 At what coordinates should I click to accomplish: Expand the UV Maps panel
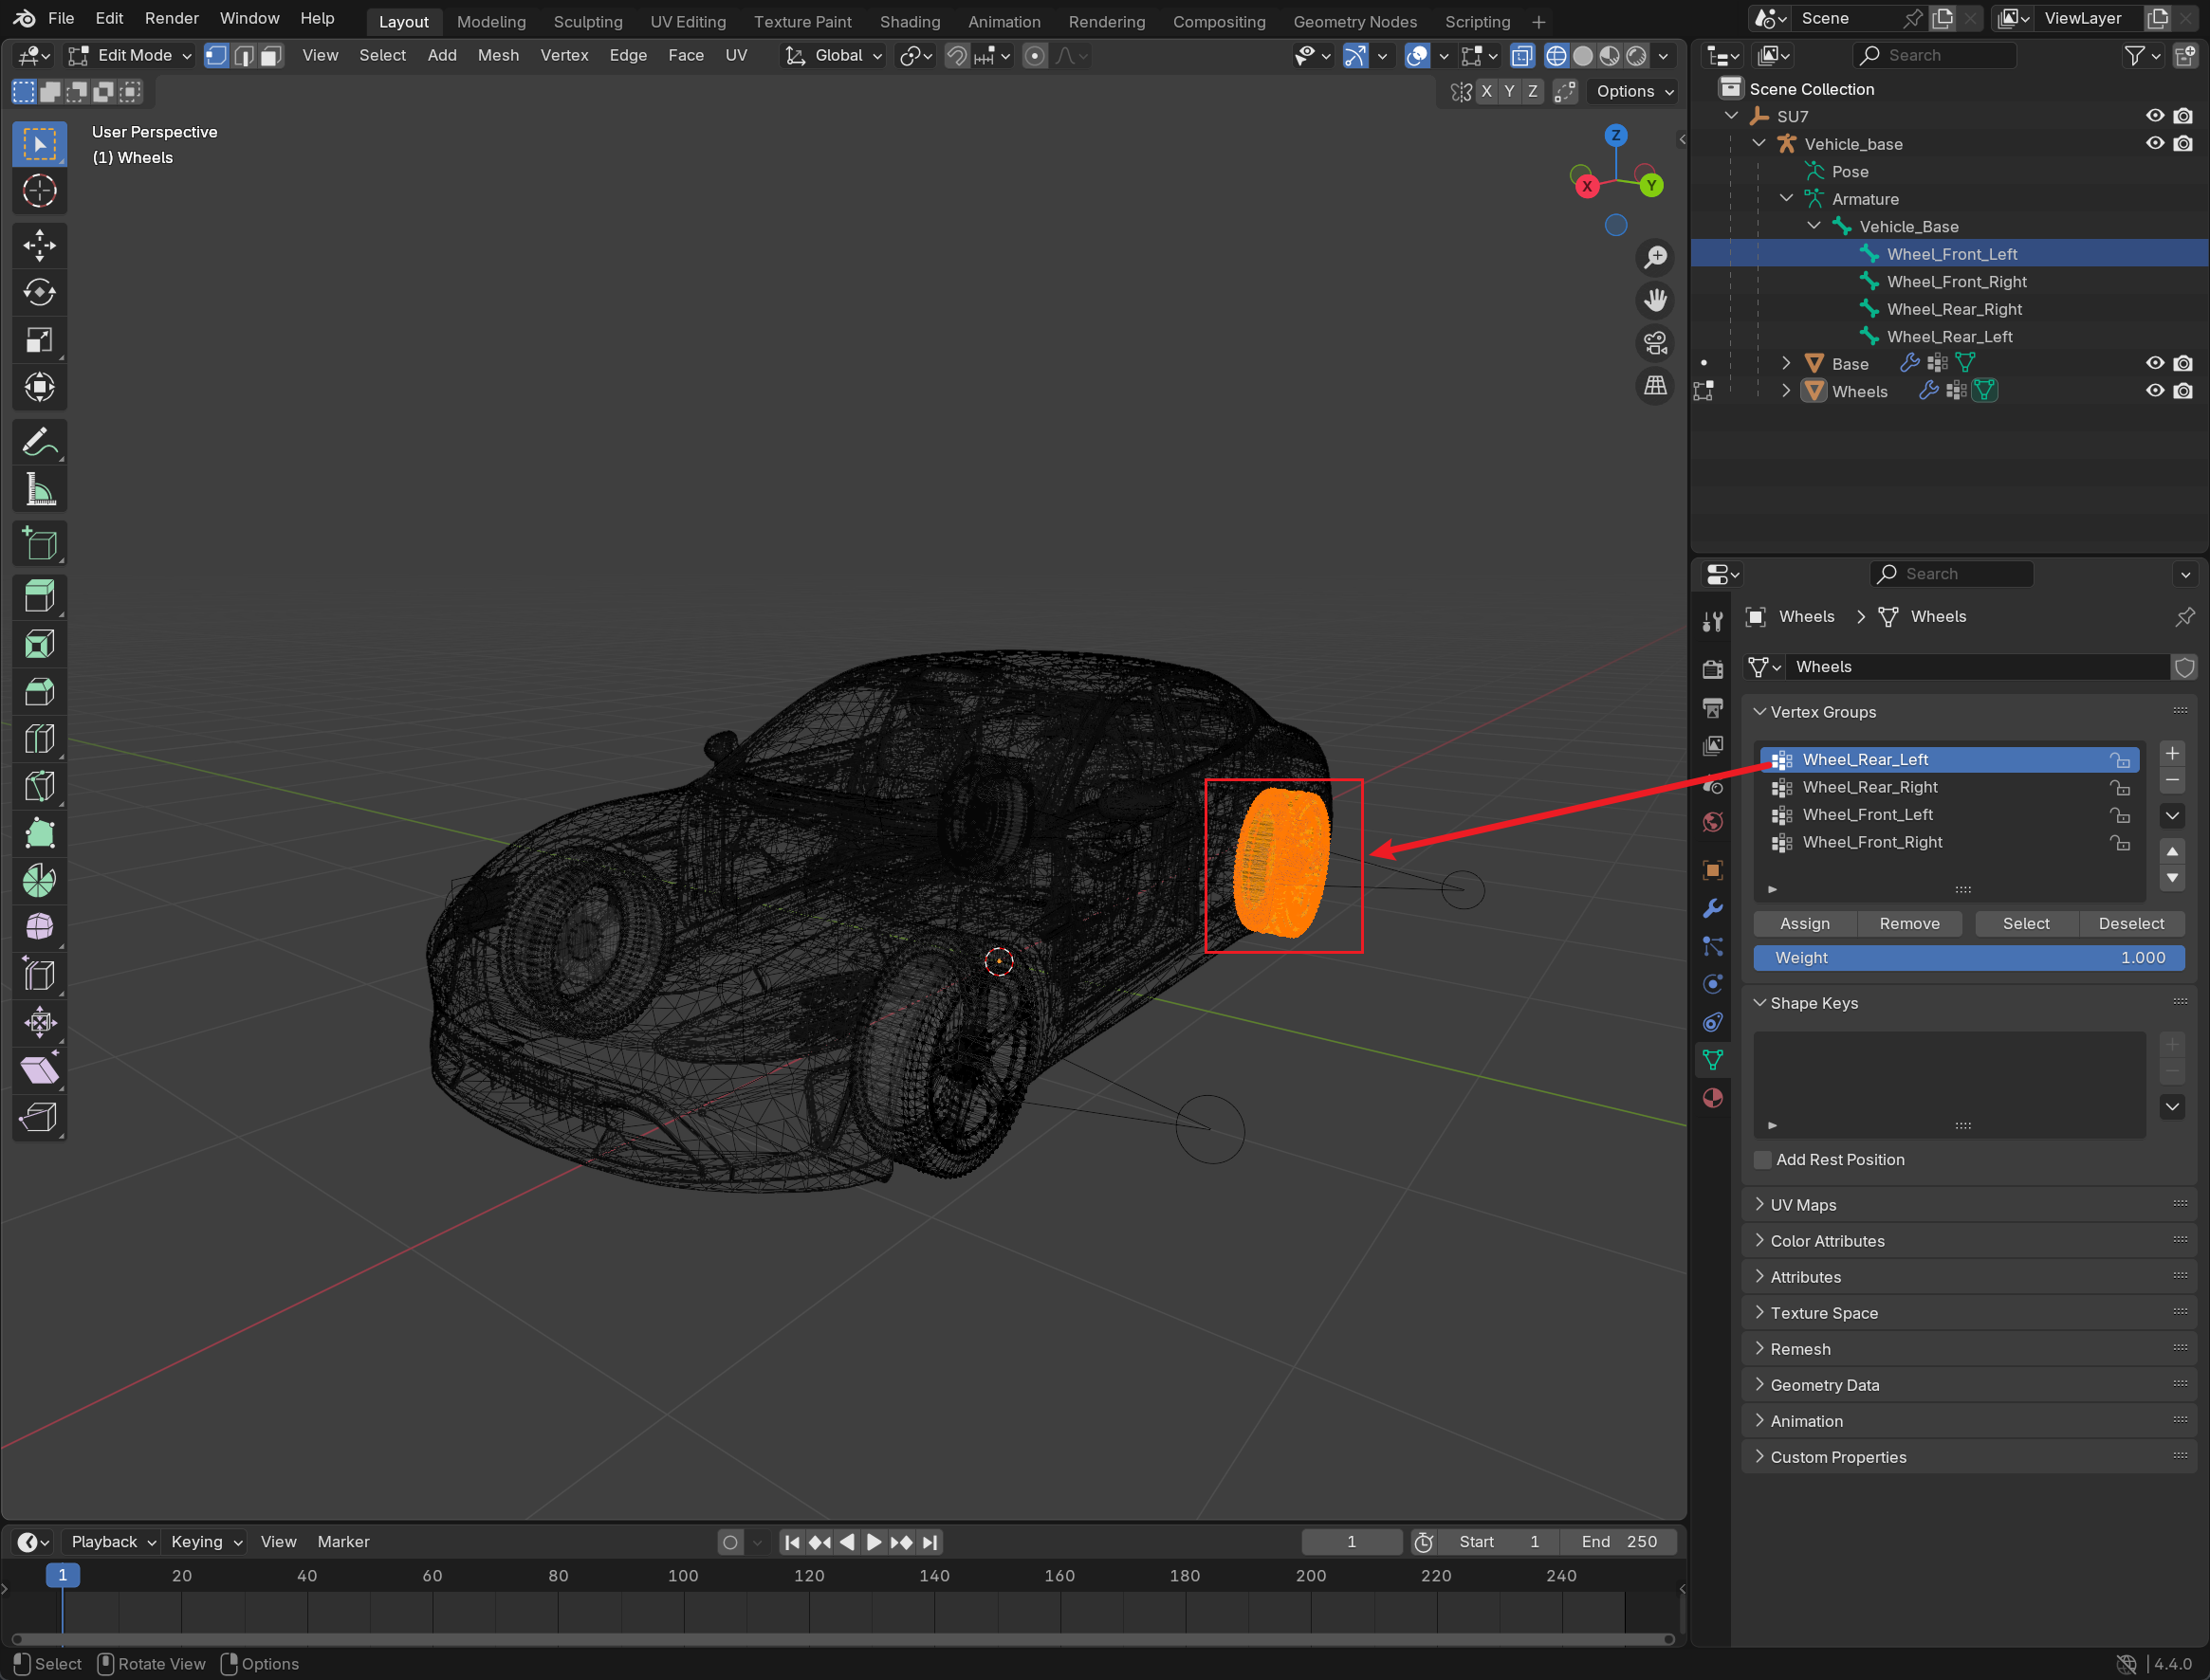tap(1803, 1205)
